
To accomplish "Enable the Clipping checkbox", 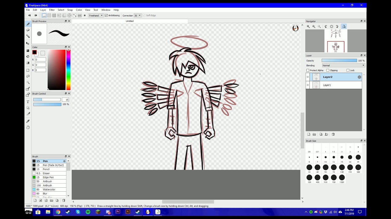I will pos(327,70).
